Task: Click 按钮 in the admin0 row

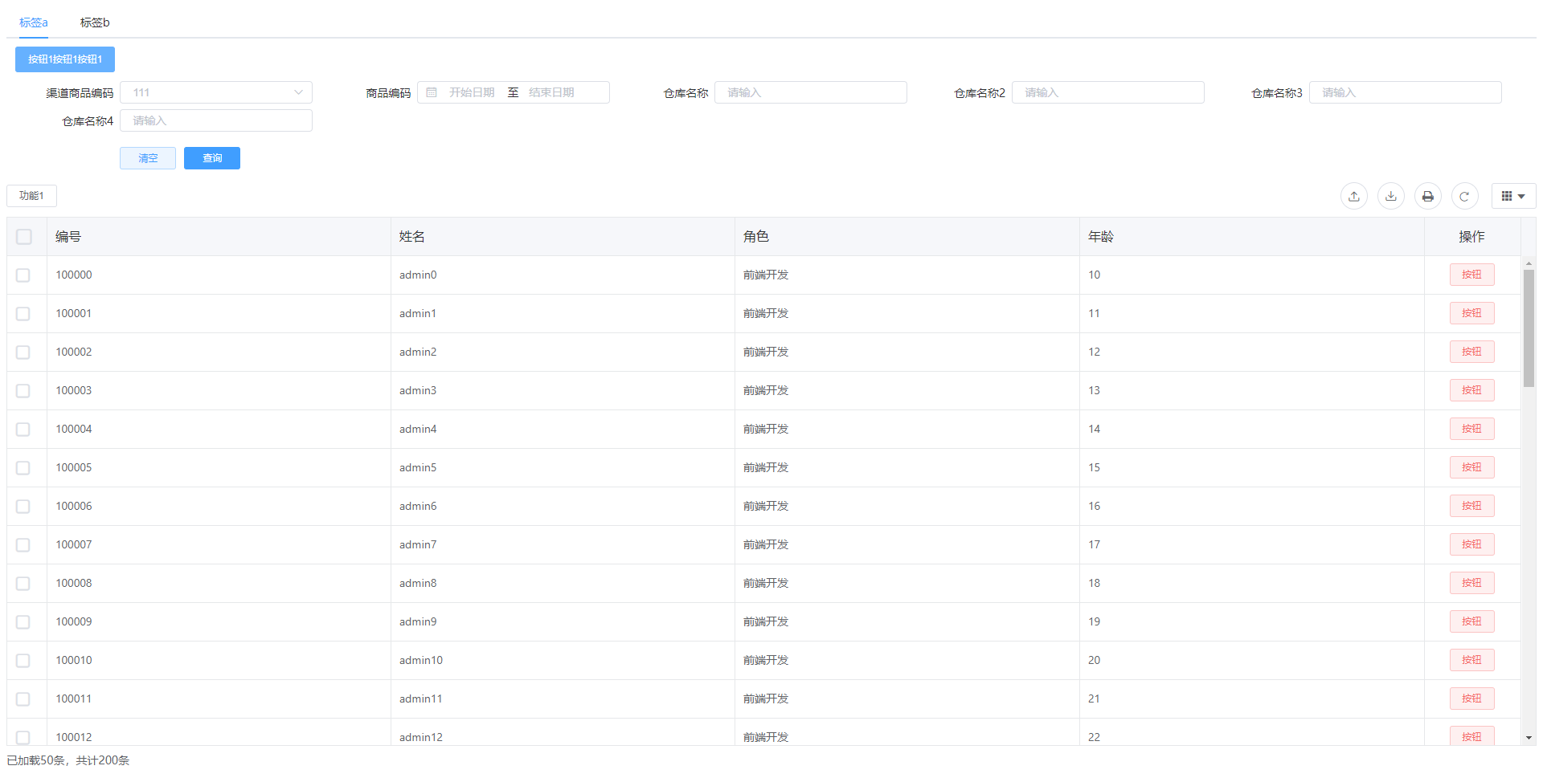Action: 1472,275
